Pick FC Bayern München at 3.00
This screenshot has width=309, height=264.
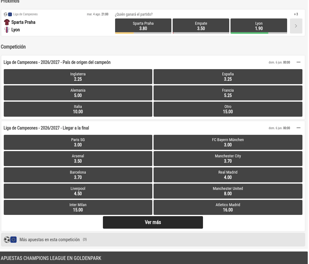(x=228, y=142)
